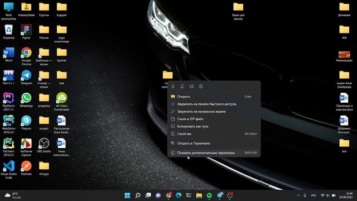This screenshot has width=357, height=201.
Task: Select the Word desktop shortcut
Action: point(9,55)
